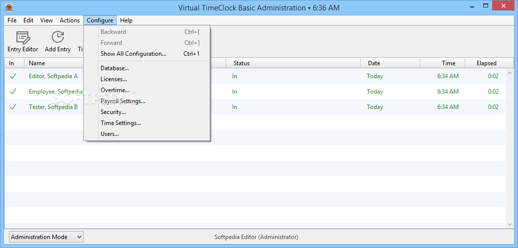Click the scrollbar up arrow
Viewport: 518px width, 248px height.
(x=510, y=73)
